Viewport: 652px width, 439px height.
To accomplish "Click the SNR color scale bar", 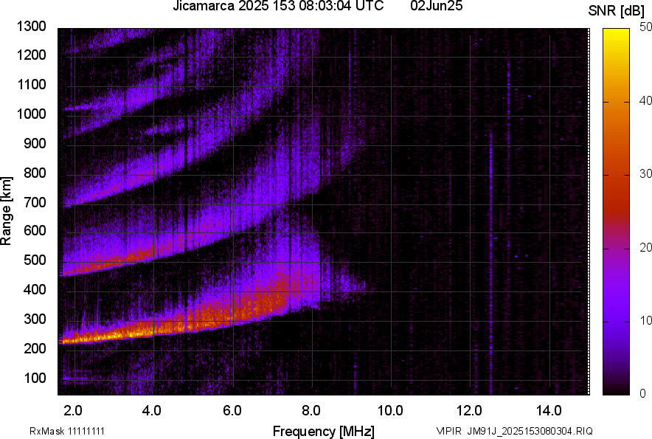I will tap(617, 212).
